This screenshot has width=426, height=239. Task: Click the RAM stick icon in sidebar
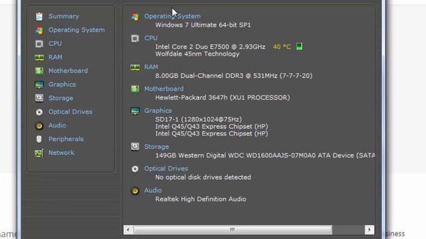[39, 58]
